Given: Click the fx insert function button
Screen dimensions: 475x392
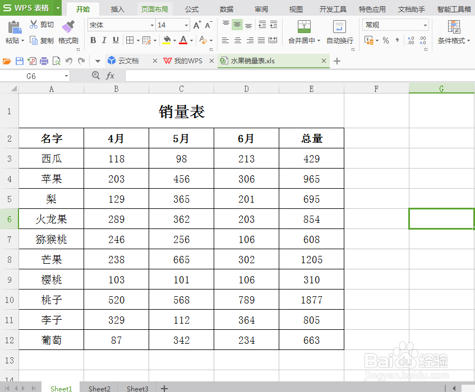Looking at the screenshot, I should click(110, 76).
